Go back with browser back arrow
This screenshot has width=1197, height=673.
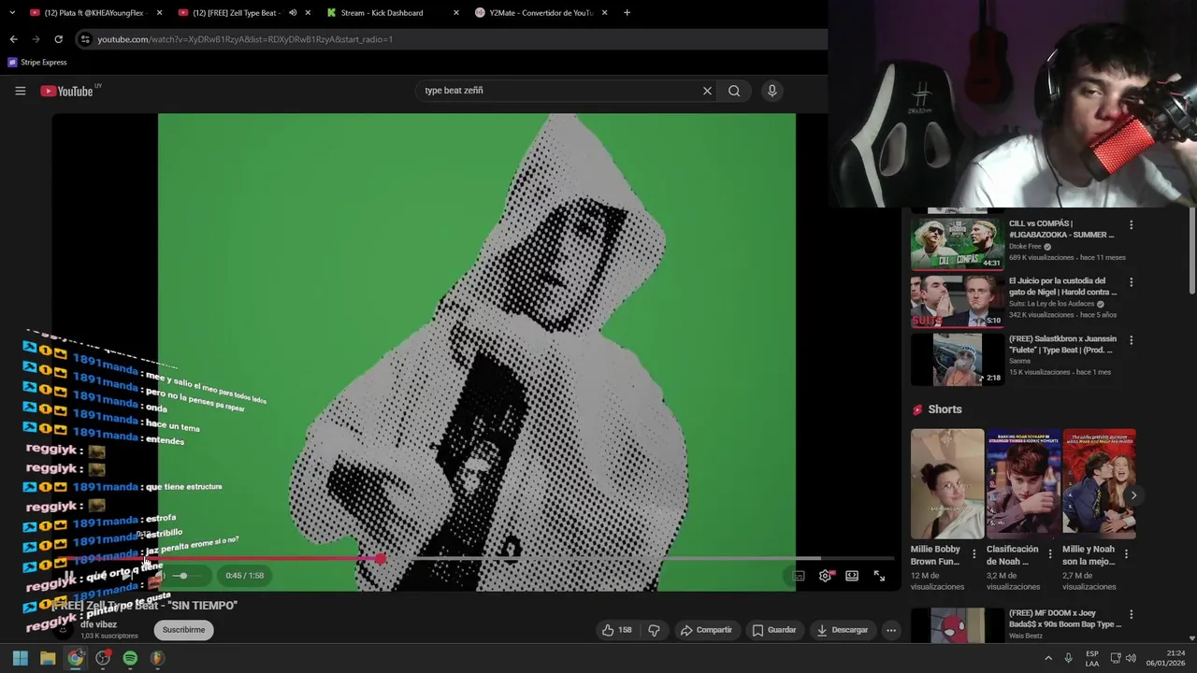13,39
